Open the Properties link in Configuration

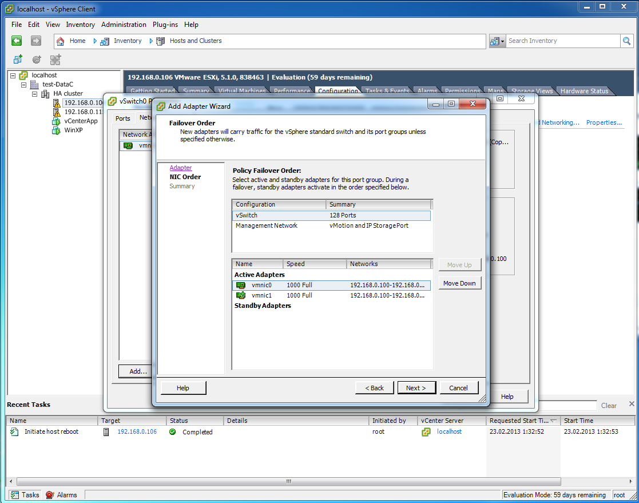pyautogui.click(x=604, y=122)
